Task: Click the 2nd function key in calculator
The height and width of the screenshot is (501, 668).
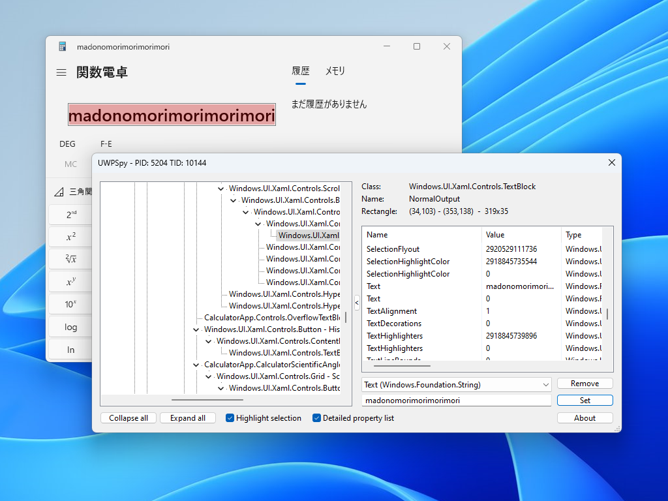Action: [x=70, y=215]
